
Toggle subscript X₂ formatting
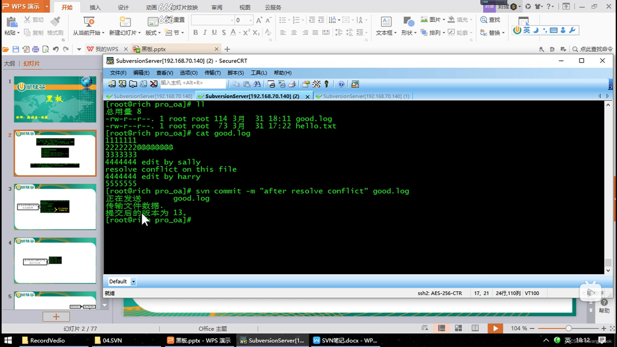256,32
